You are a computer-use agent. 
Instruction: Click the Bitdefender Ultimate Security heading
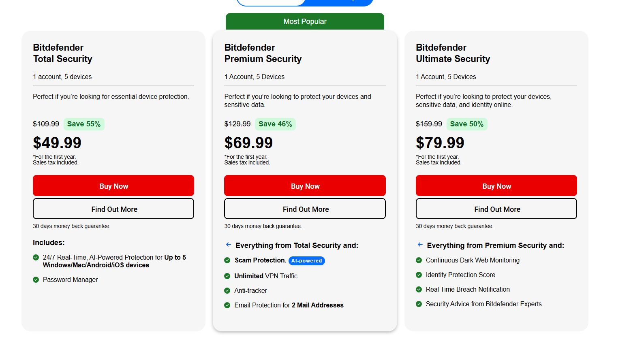point(453,53)
